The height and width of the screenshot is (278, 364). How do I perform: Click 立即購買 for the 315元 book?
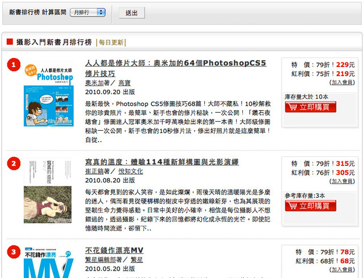311,206
